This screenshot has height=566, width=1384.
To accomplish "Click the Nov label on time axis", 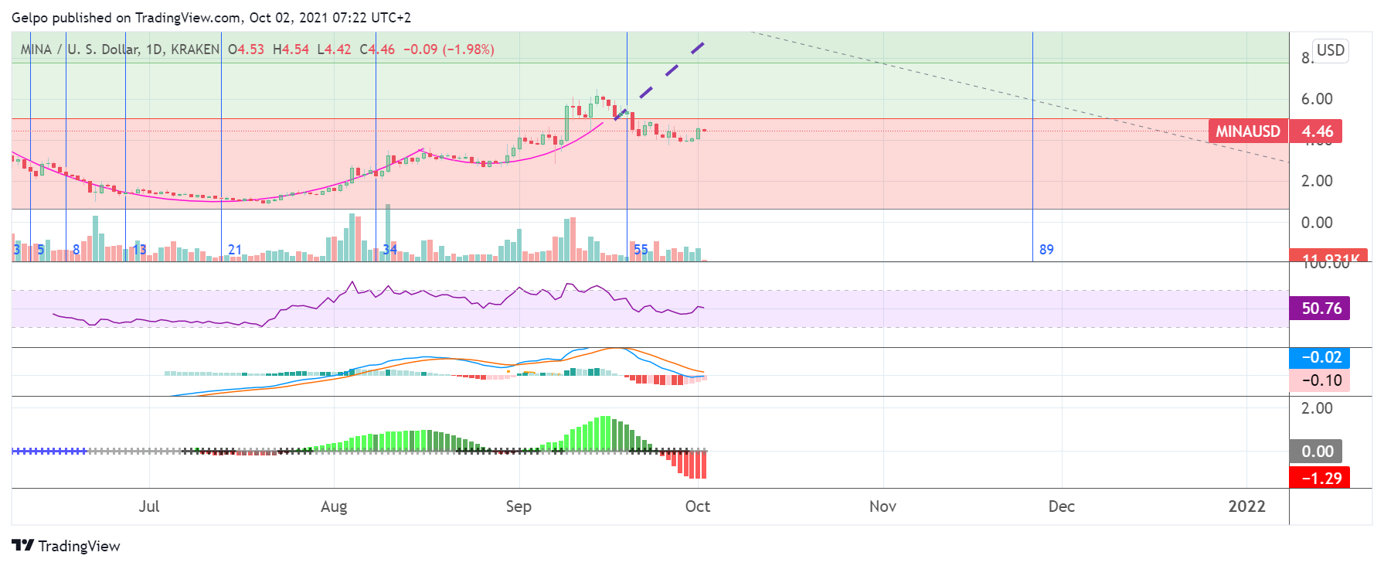I will (x=882, y=506).
